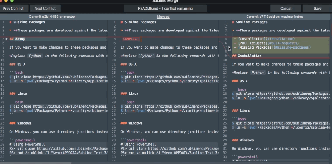Click '### Linux' heading in readme-index pane
Screen dimensions: 332x164
[241, 111]
